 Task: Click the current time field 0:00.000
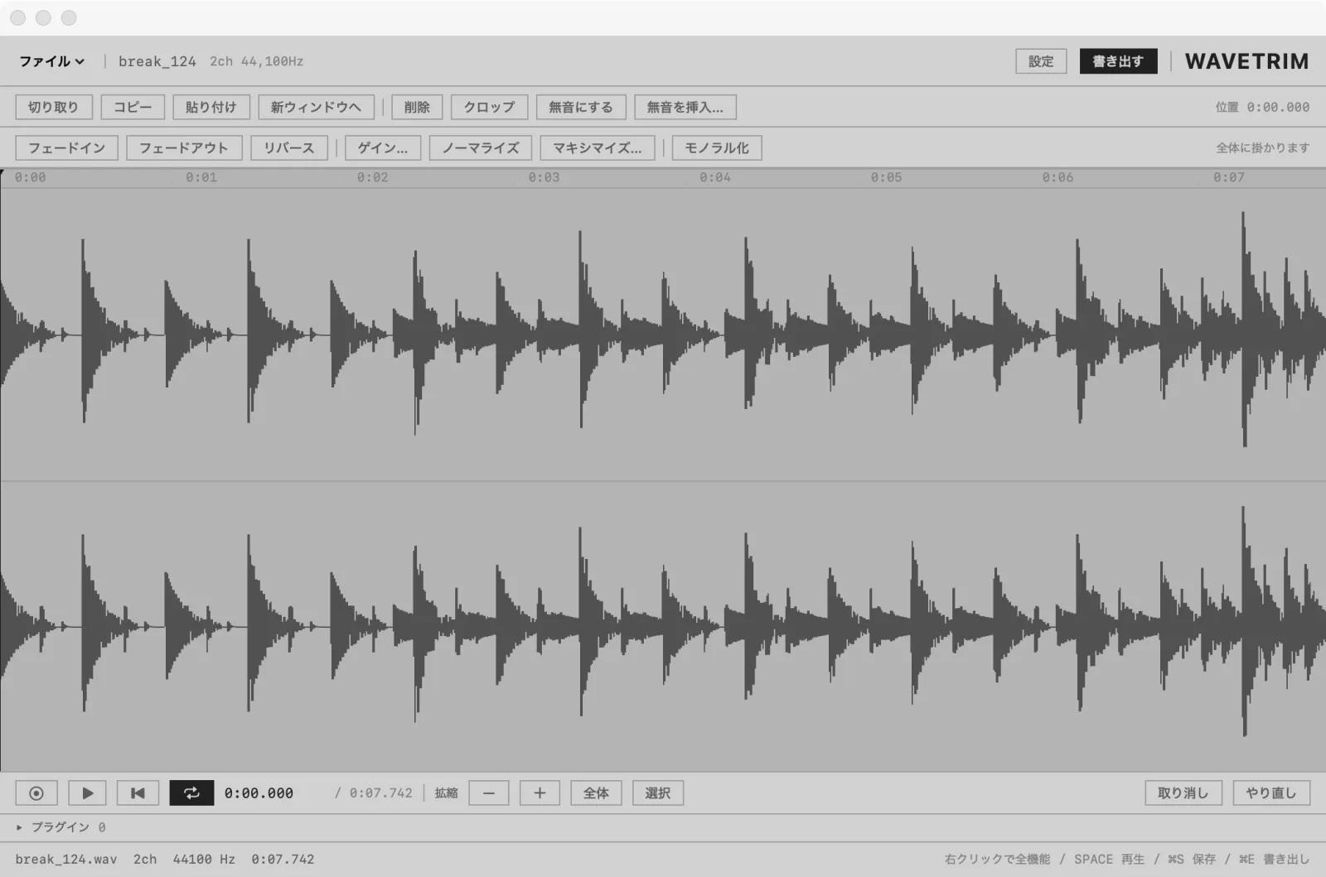pyautogui.click(x=259, y=793)
